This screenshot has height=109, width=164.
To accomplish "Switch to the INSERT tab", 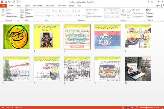I will point(19,6).
